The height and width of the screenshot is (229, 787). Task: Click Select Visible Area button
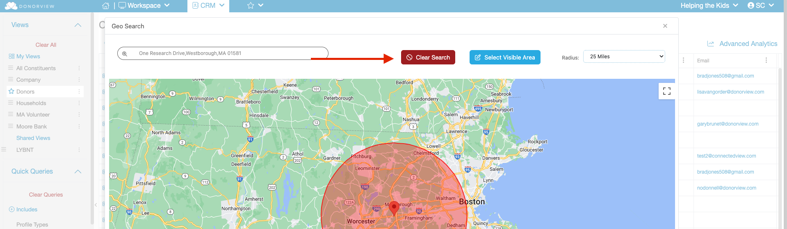(x=505, y=57)
